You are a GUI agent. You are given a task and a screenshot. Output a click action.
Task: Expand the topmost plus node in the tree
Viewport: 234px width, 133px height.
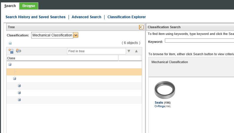(x=19, y=86)
